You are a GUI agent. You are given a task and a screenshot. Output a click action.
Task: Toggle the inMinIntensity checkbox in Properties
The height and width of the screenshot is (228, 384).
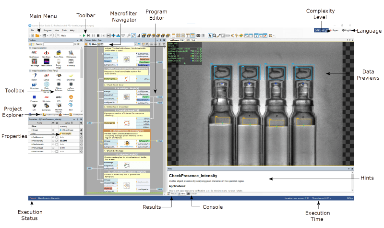coord(57,141)
